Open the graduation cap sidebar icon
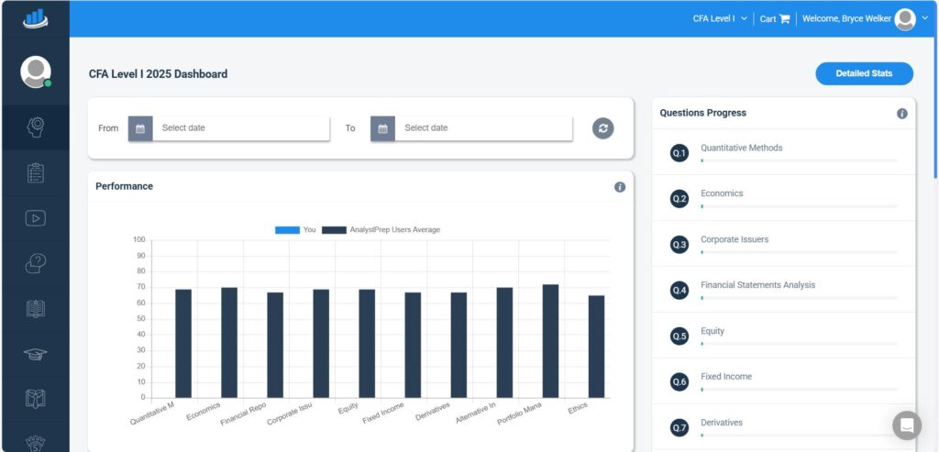The width and height of the screenshot is (939, 452). coord(36,354)
